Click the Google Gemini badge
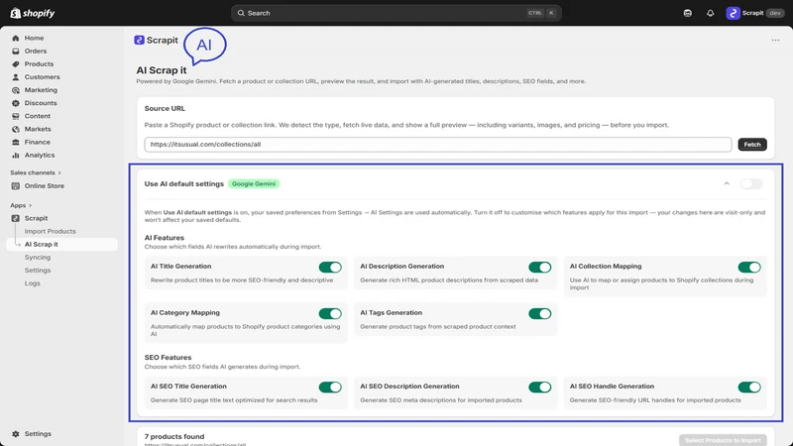The image size is (793, 446). (x=254, y=184)
